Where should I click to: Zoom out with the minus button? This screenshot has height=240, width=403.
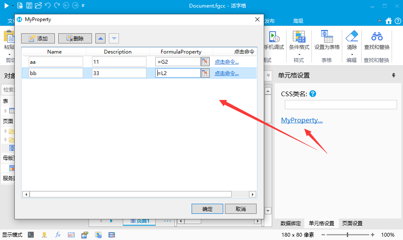(x=323, y=235)
